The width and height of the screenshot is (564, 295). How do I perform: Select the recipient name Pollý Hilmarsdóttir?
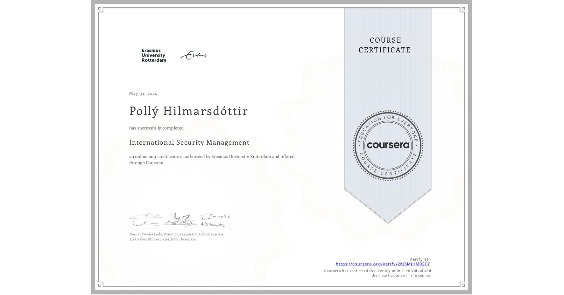tap(188, 111)
